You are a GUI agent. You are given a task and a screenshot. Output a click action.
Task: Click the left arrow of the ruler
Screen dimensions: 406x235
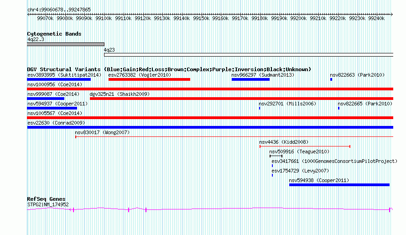28,15
